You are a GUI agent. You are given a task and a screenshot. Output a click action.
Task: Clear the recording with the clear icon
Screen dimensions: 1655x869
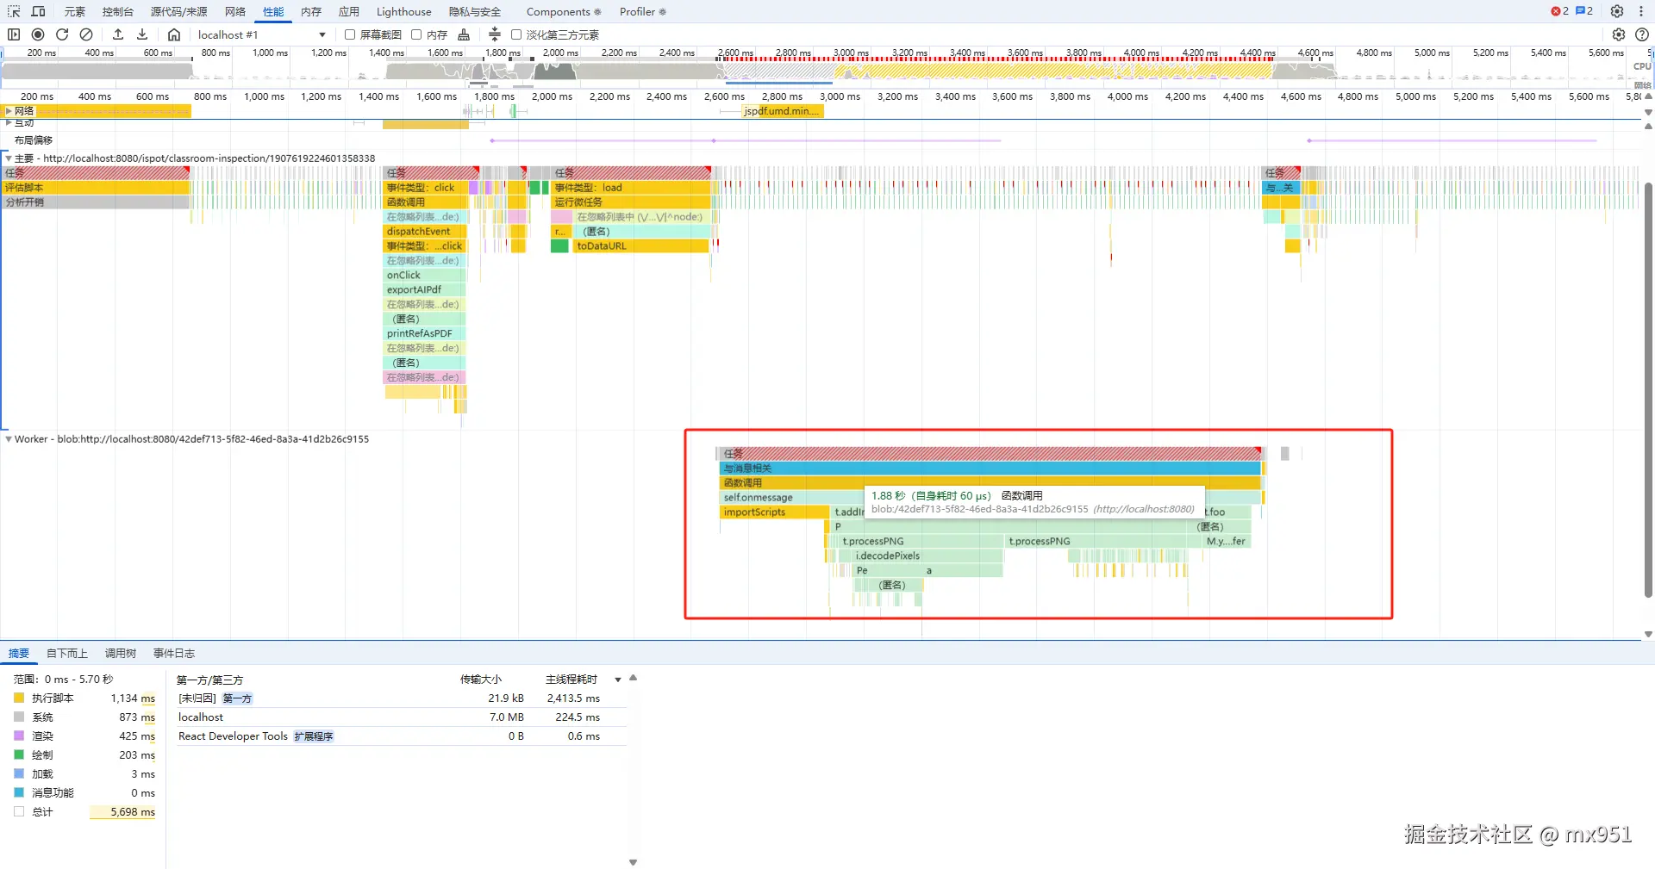coord(86,34)
